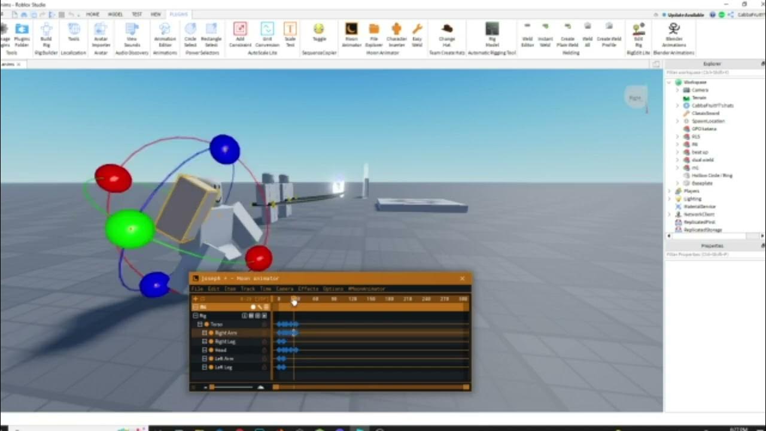Switch to the MODEL ribbon tab

coord(114,14)
